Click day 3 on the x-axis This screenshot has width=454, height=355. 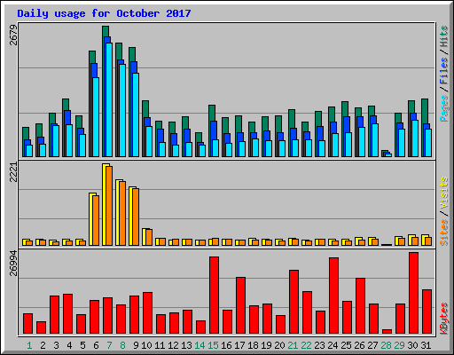(56, 345)
